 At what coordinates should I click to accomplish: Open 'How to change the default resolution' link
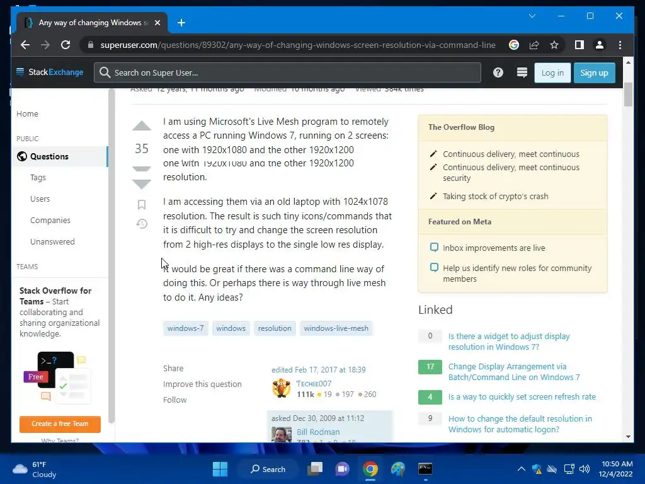click(x=520, y=424)
